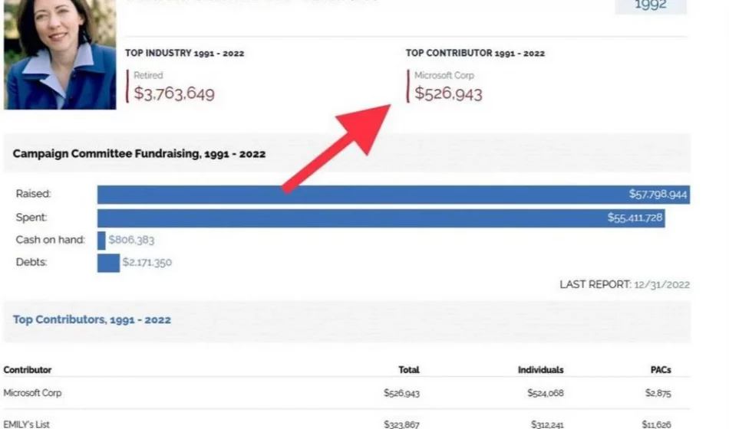Sort the table by the Total column
This screenshot has height=429, width=729.
click(409, 370)
